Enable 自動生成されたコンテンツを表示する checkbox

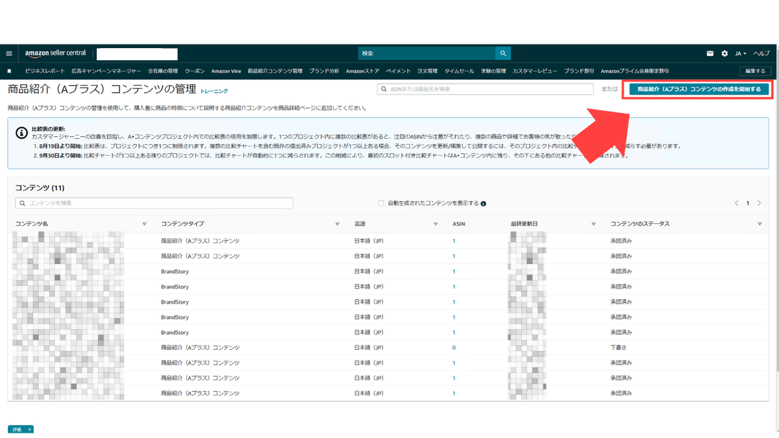(x=382, y=203)
